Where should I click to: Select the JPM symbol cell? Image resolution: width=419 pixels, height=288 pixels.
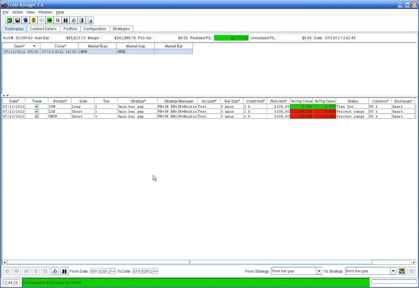click(x=60, y=106)
